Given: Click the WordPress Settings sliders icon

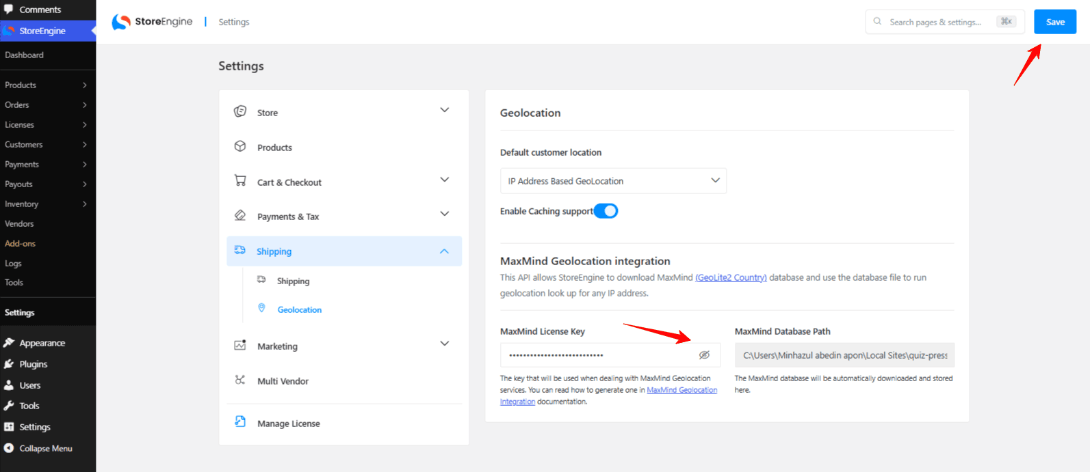Looking at the screenshot, I should 9,426.
